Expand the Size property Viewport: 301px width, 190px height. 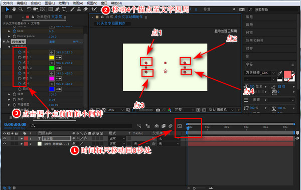[9, 31]
